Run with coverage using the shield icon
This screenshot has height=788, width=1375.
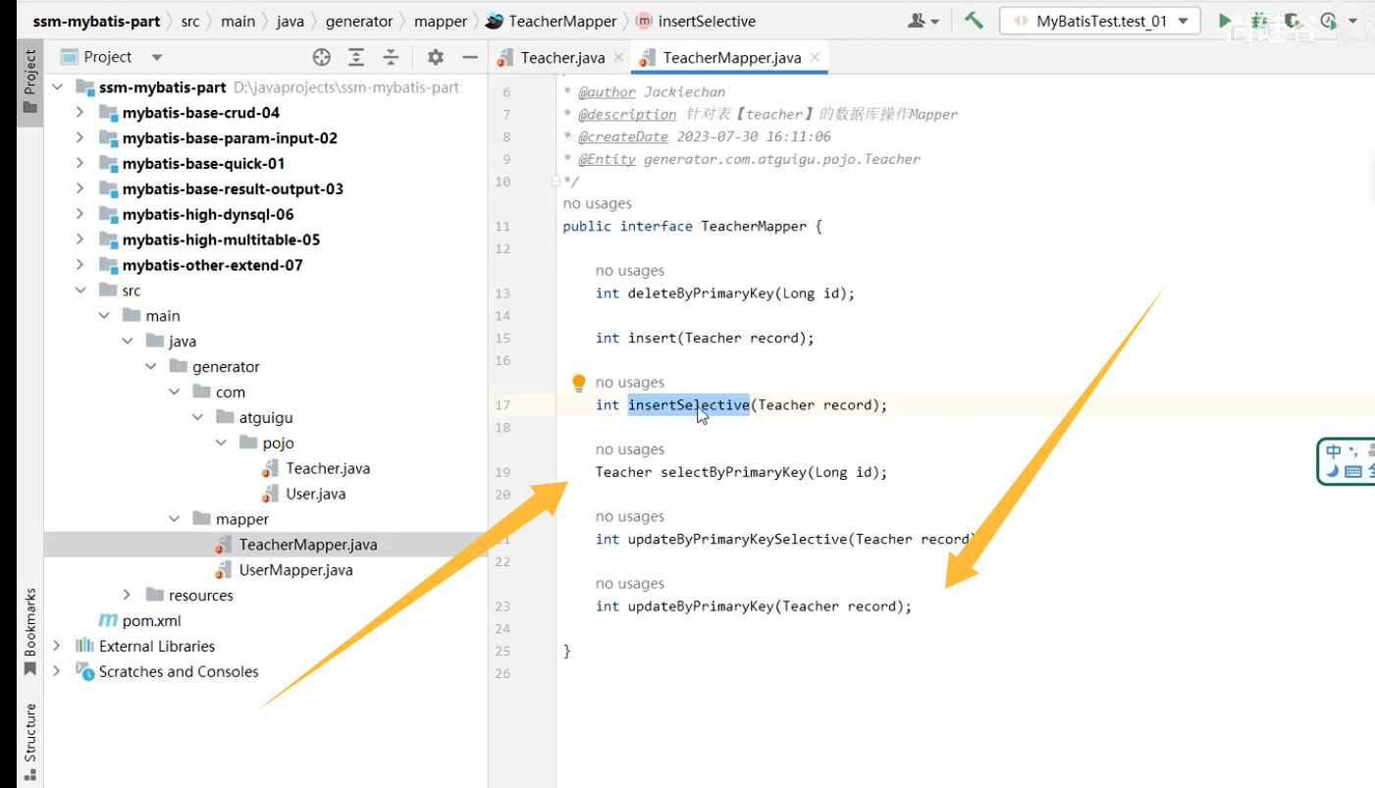pos(1293,21)
